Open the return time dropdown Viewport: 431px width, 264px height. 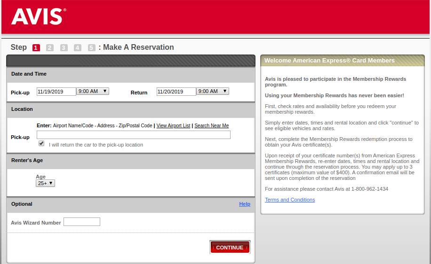[x=213, y=91]
